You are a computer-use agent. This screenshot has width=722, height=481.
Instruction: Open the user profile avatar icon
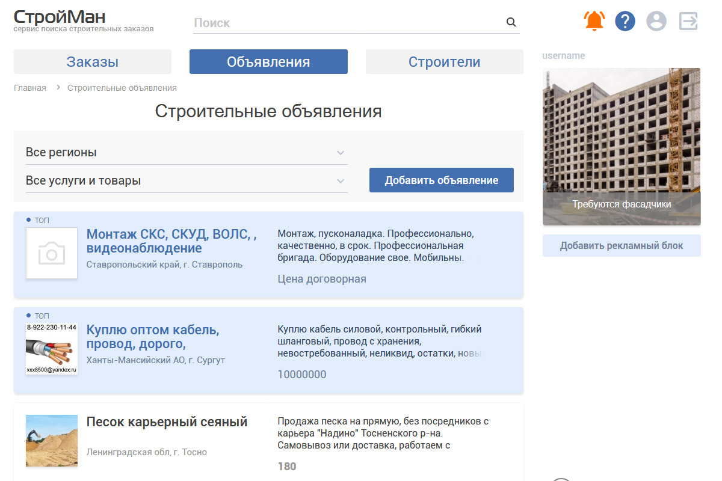coord(656,22)
